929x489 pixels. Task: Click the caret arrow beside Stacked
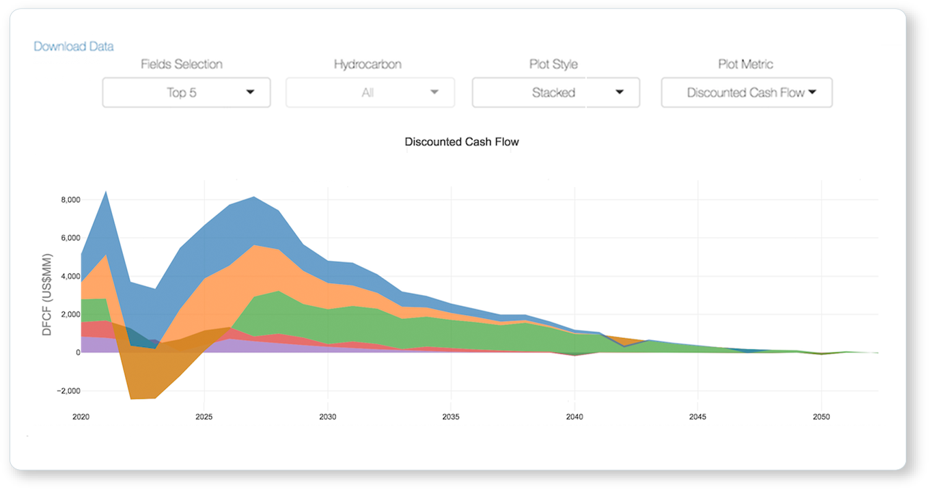pyautogui.click(x=620, y=92)
